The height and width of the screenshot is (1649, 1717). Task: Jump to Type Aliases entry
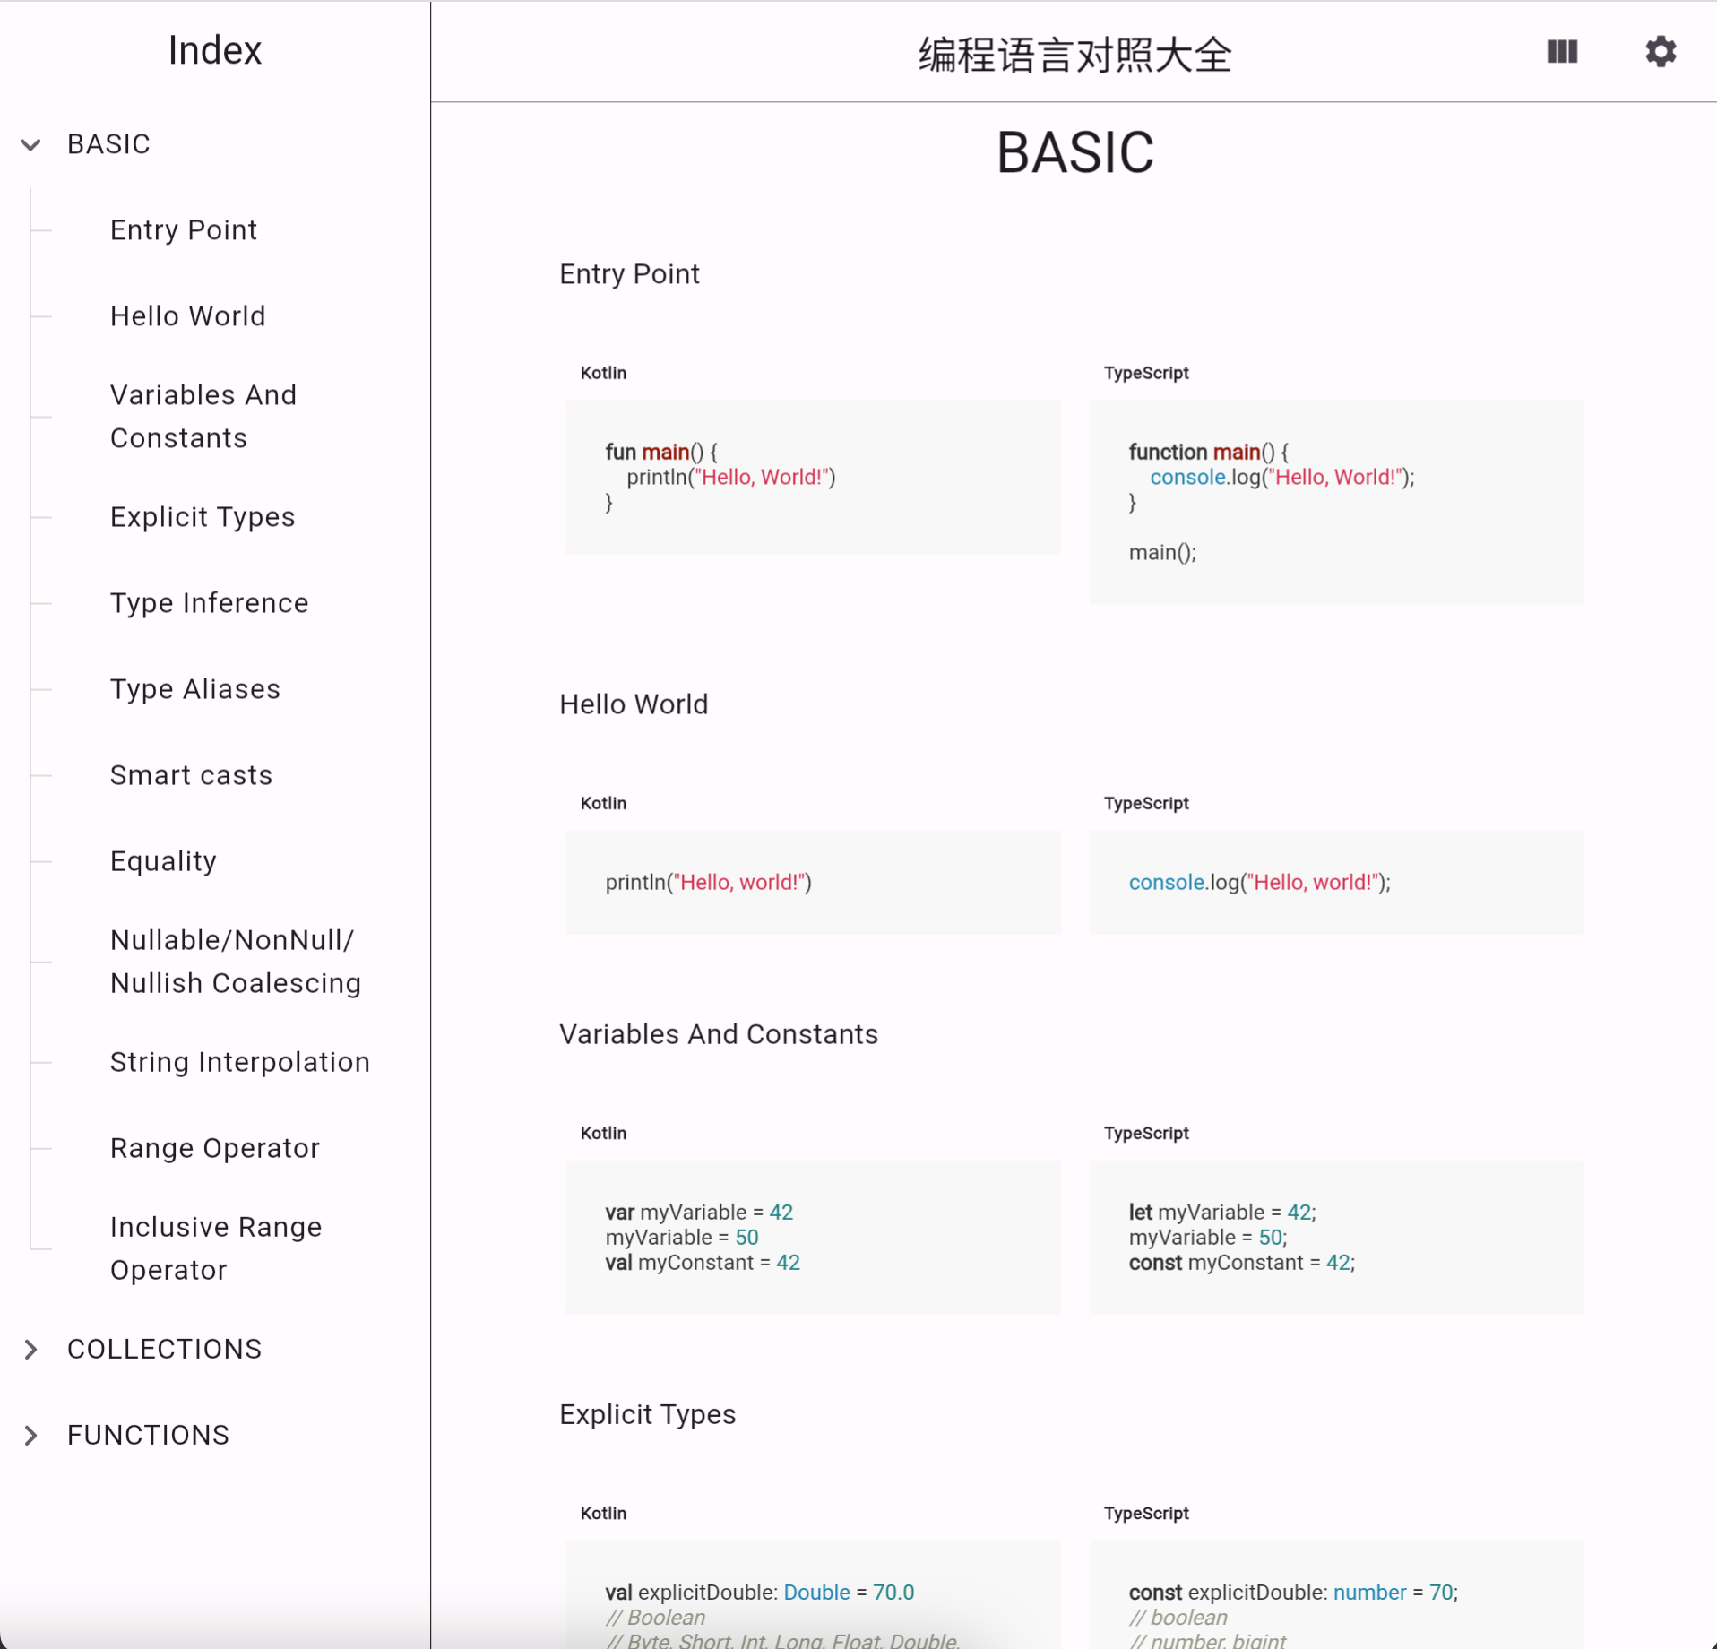coord(194,689)
